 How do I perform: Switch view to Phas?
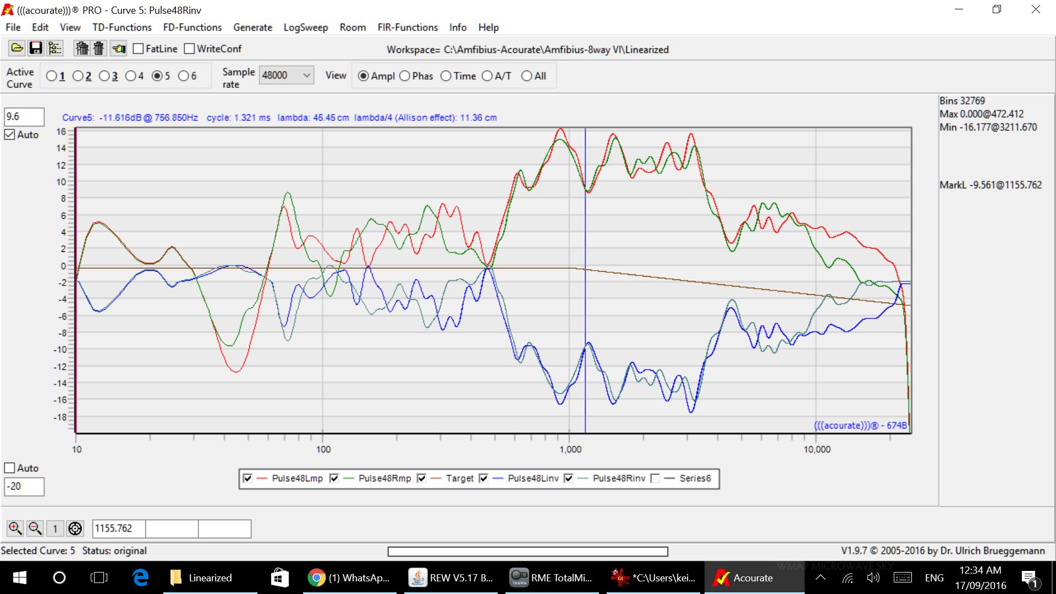click(x=405, y=76)
